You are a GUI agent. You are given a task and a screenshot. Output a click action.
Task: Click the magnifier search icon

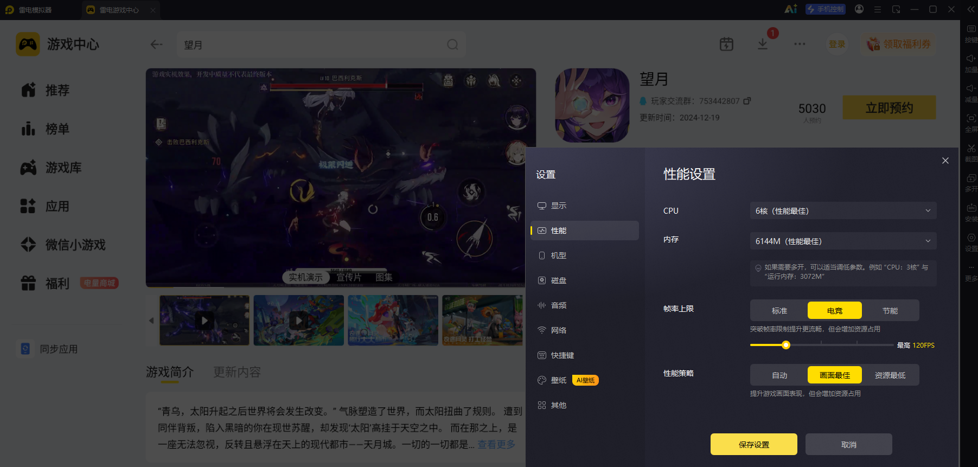tap(452, 44)
